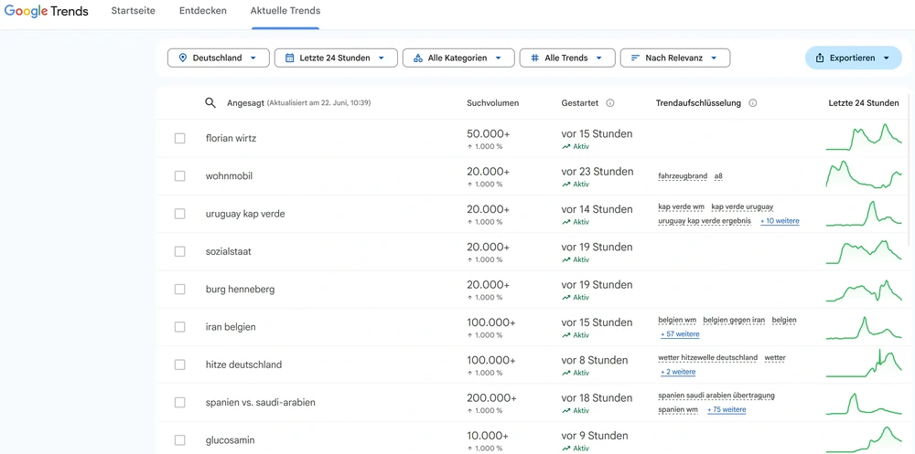Click the info icon next to Gestartet
Image resolution: width=915 pixels, height=454 pixels.
pos(610,103)
